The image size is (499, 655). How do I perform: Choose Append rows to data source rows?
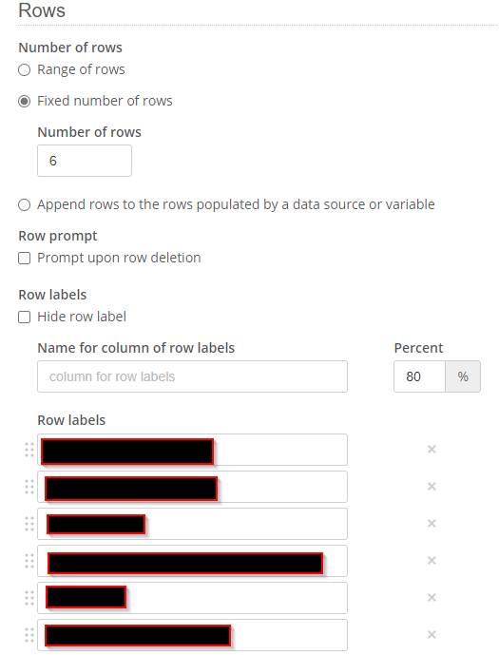pyautogui.click(x=24, y=205)
